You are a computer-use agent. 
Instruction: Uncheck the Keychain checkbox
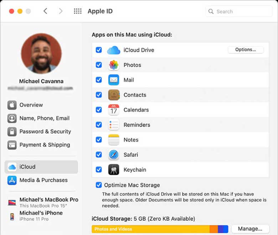point(99,169)
